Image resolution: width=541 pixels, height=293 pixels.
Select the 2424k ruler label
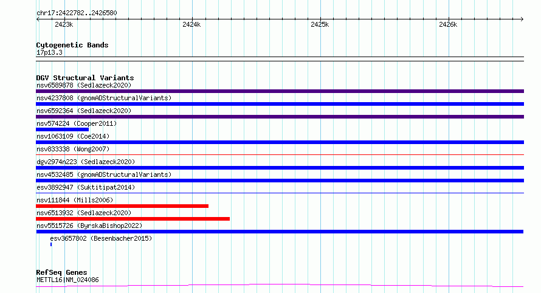coord(191,24)
